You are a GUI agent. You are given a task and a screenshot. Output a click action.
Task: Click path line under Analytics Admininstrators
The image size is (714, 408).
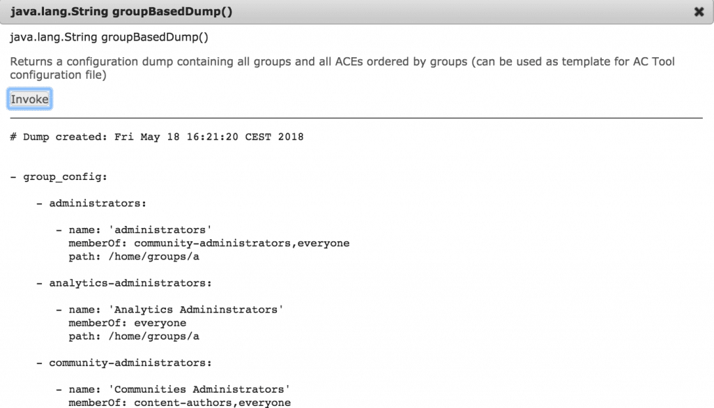pos(134,336)
